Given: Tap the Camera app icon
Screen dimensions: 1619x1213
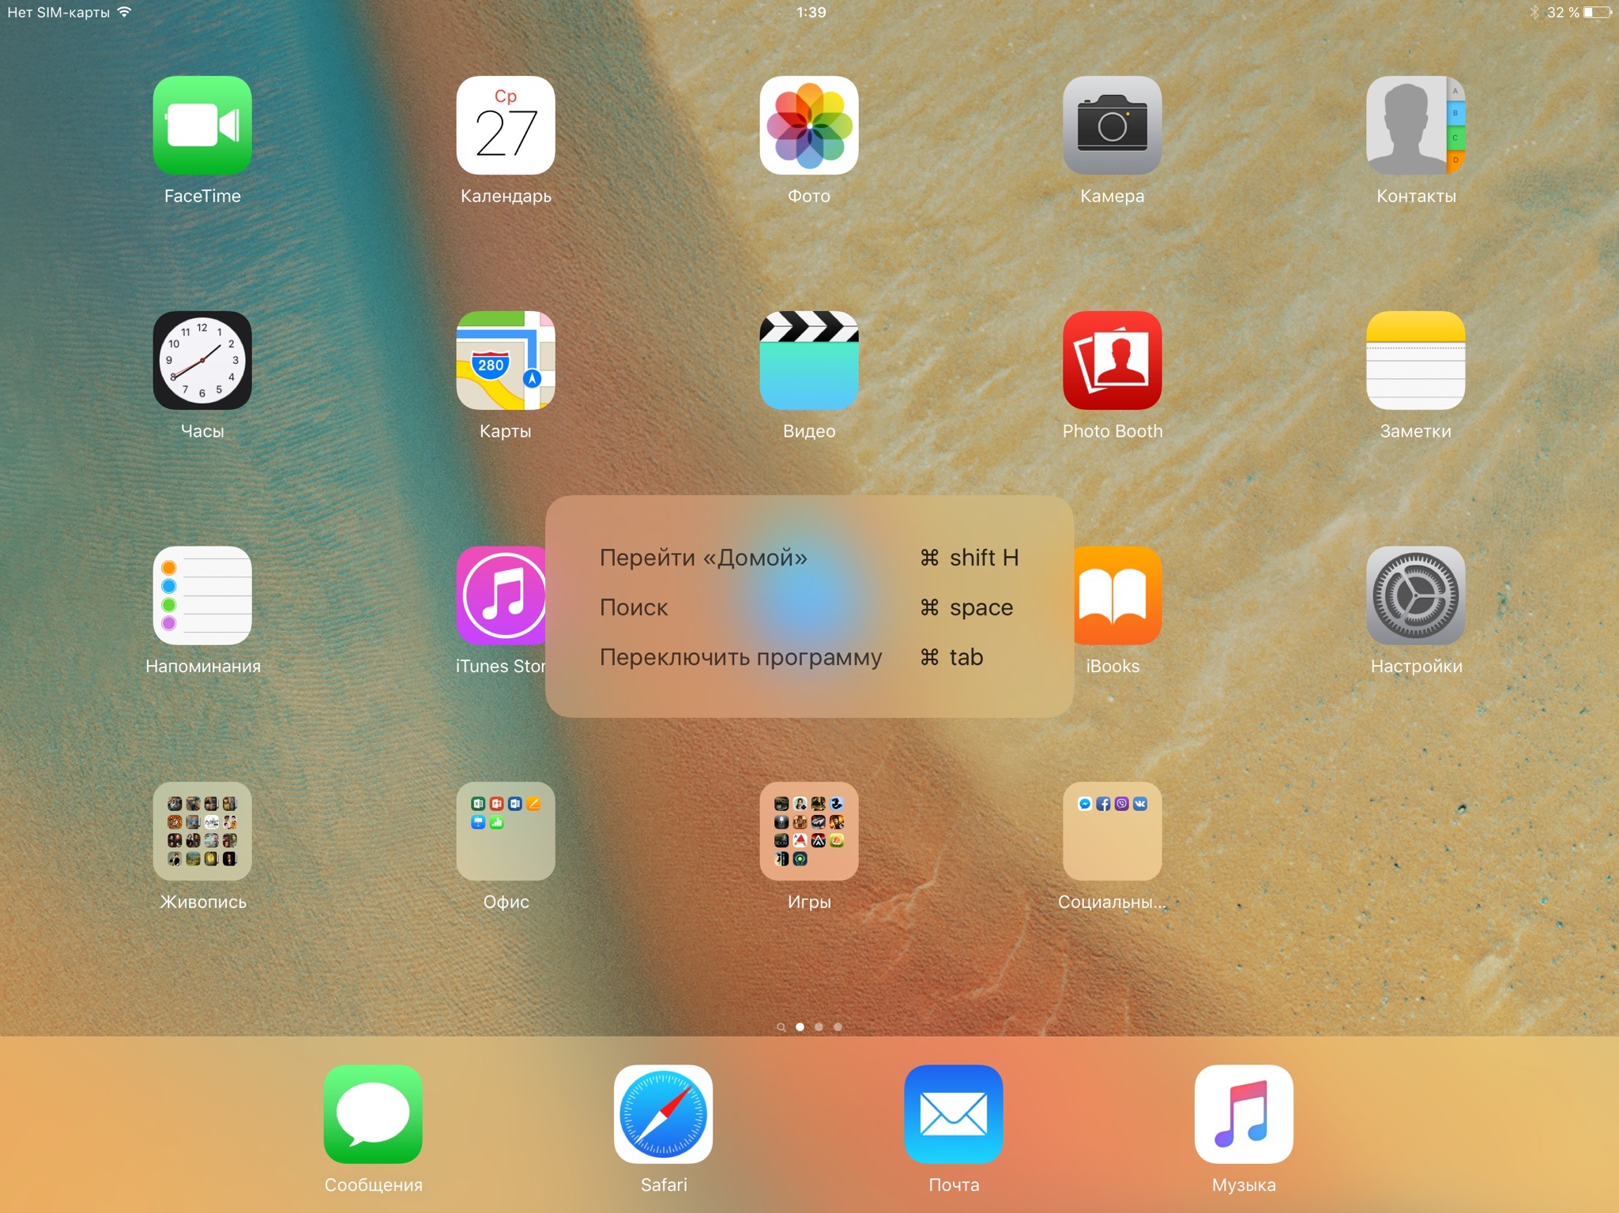Looking at the screenshot, I should click(x=1112, y=125).
